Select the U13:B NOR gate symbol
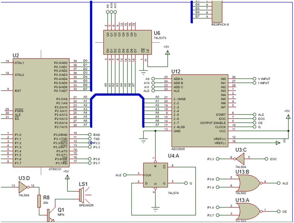Viewport: 294px width, 223px height. pyautogui.click(x=249, y=183)
